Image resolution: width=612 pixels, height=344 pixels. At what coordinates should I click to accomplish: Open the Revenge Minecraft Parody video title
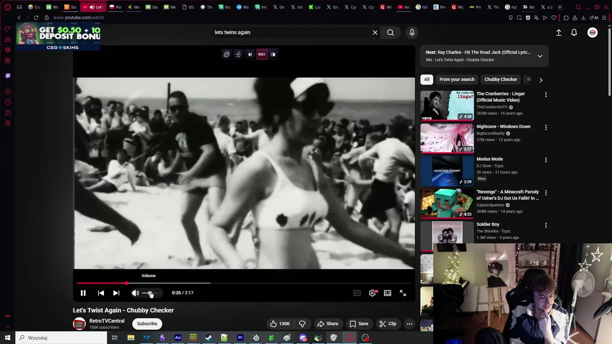[x=508, y=195]
